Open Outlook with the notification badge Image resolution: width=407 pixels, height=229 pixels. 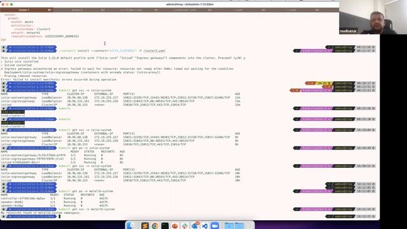tap(195, 226)
